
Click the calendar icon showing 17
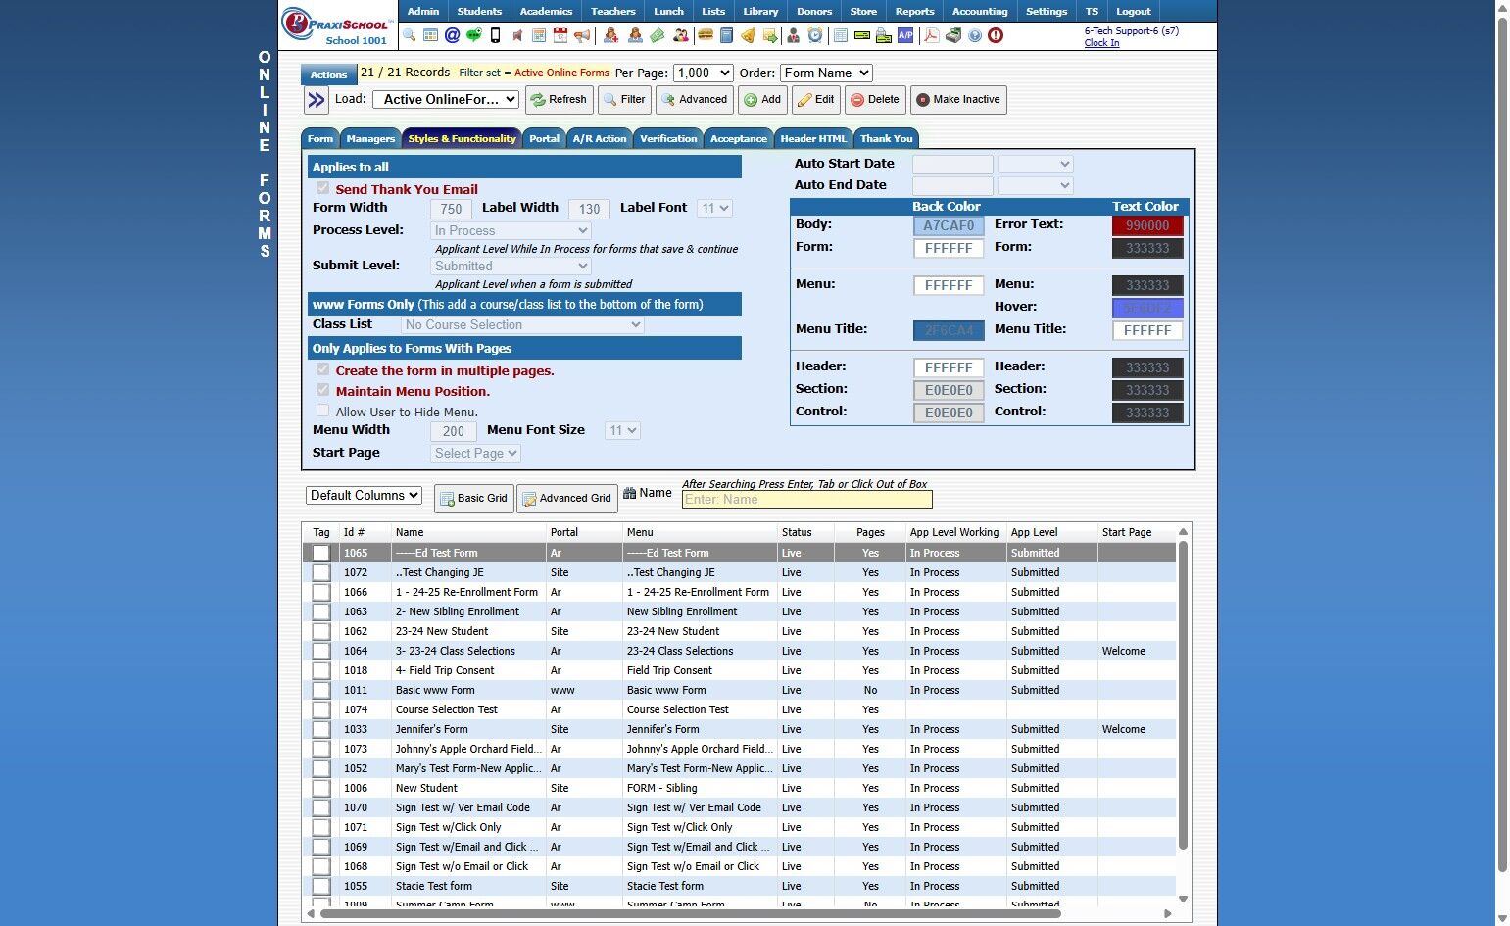(560, 36)
